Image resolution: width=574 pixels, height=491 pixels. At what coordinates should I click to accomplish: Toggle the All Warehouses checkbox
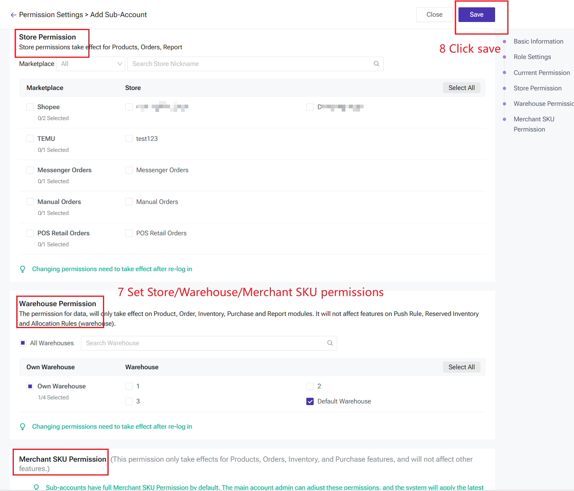tap(23, 343)
